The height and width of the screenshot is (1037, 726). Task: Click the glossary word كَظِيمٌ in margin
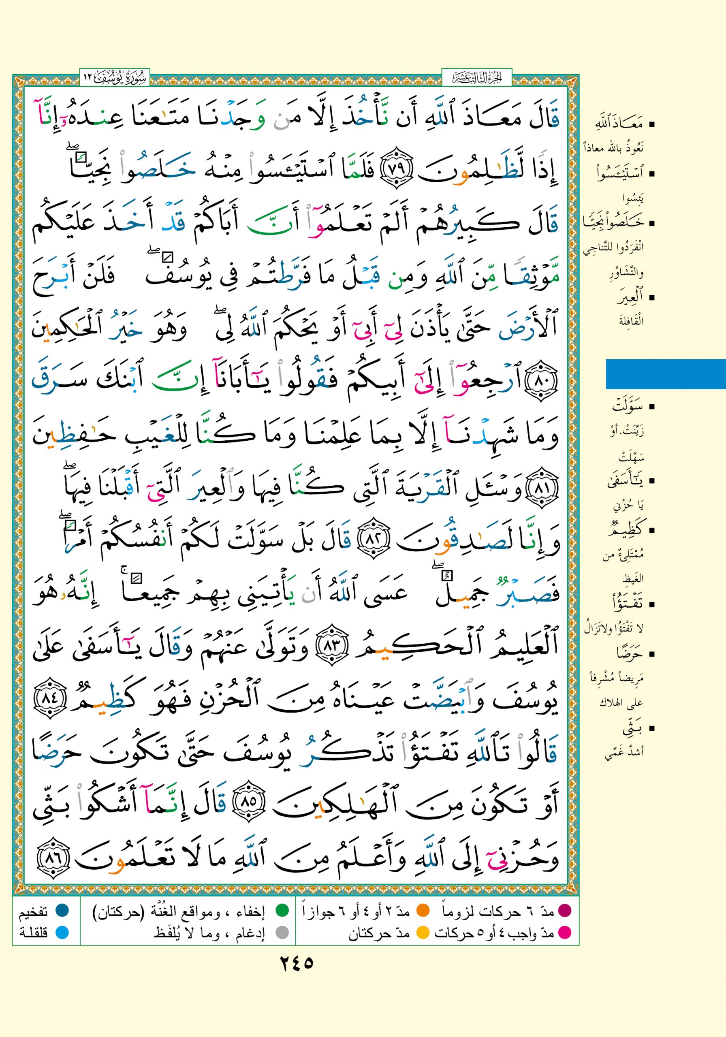tap(625, 530)
